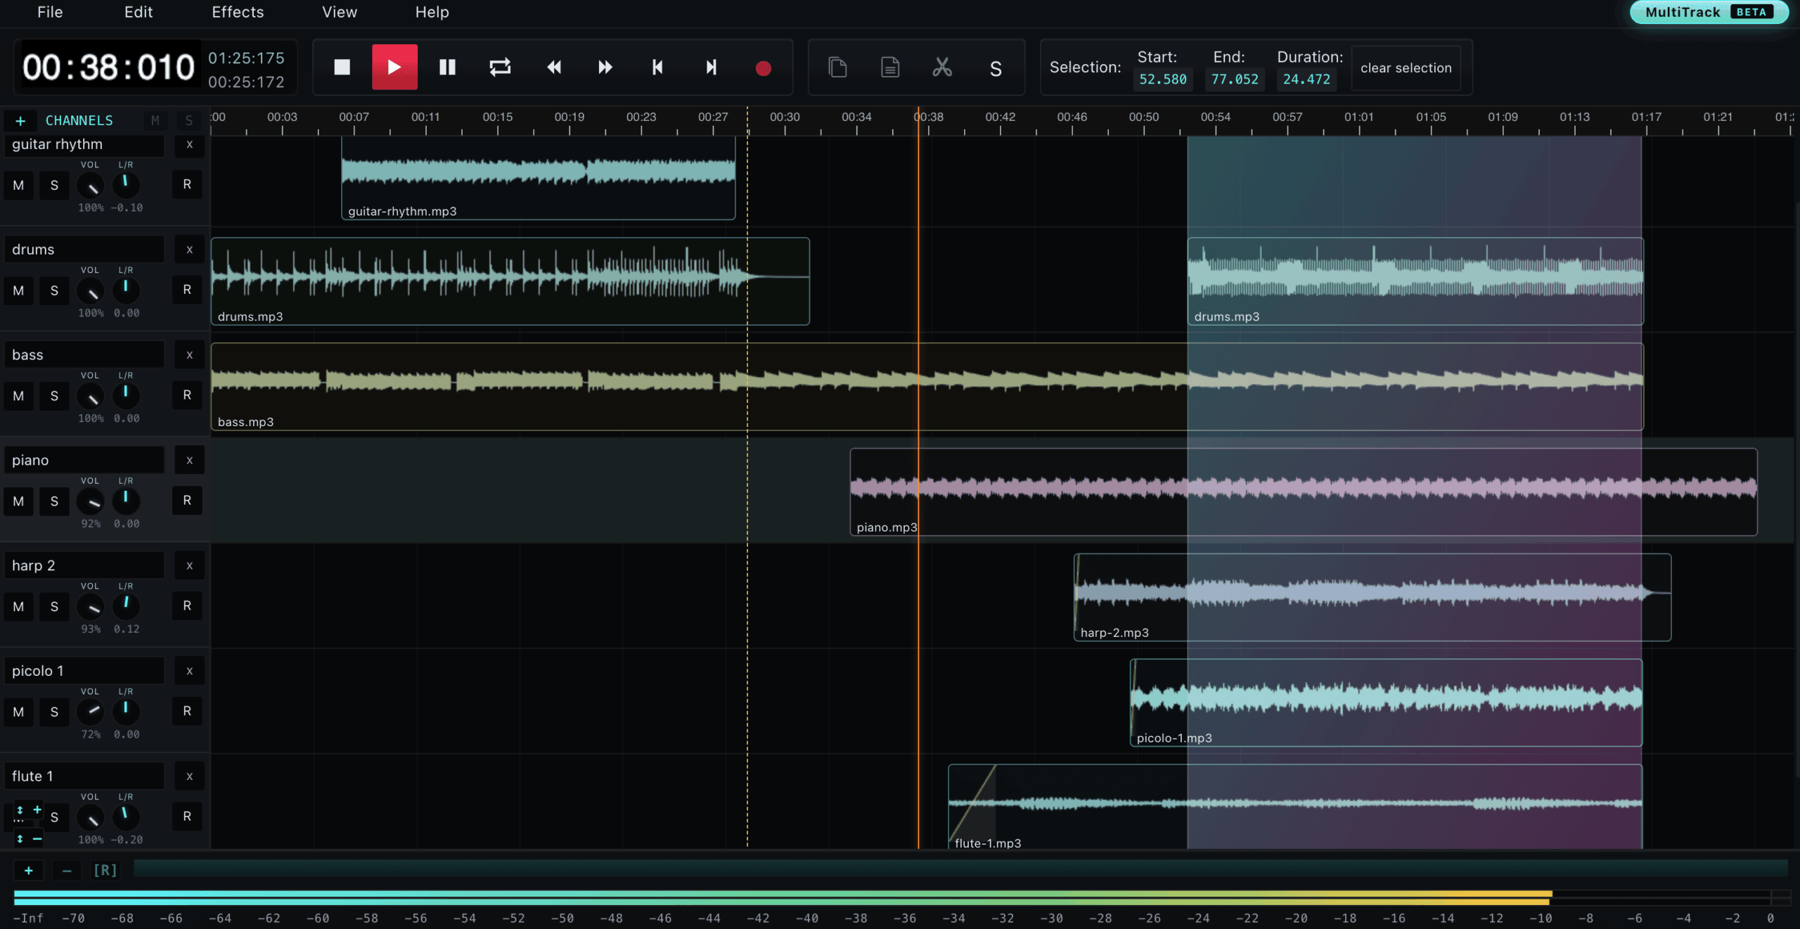Open the View menu
Viewport: 1800px width, 929px height.
[340, 12]
